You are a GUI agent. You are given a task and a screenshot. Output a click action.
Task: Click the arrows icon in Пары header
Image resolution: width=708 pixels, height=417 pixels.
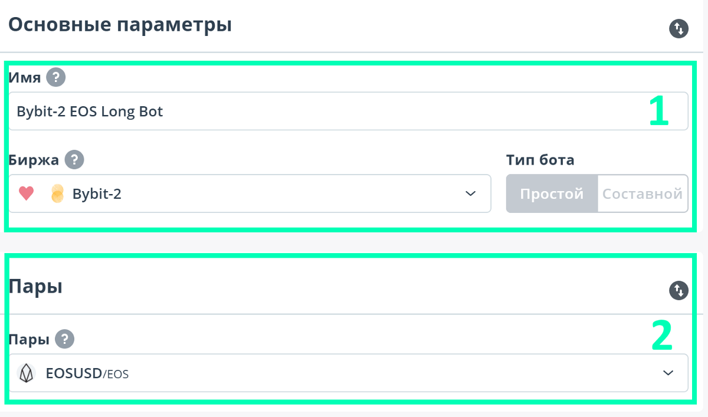click(x=679, y=290)
